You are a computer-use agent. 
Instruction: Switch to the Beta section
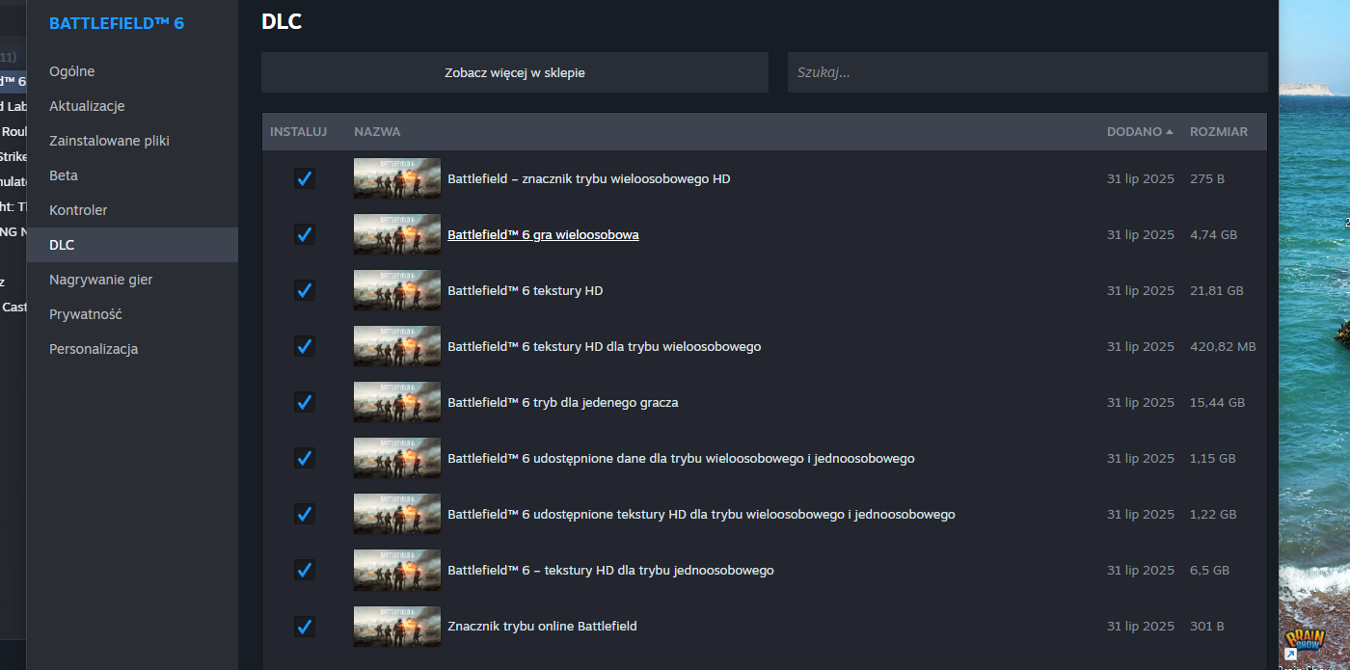132,175
